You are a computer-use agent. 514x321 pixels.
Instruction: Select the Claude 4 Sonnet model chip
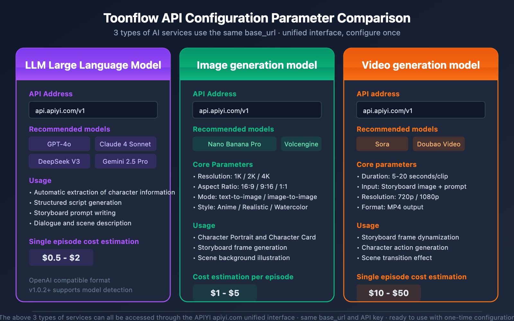click(x=125, y=144)
